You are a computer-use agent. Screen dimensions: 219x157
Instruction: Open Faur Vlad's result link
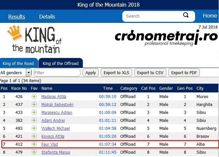[x=50, y=144]
